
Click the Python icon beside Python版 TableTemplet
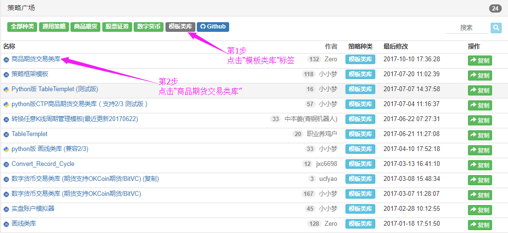pos(6,89)
